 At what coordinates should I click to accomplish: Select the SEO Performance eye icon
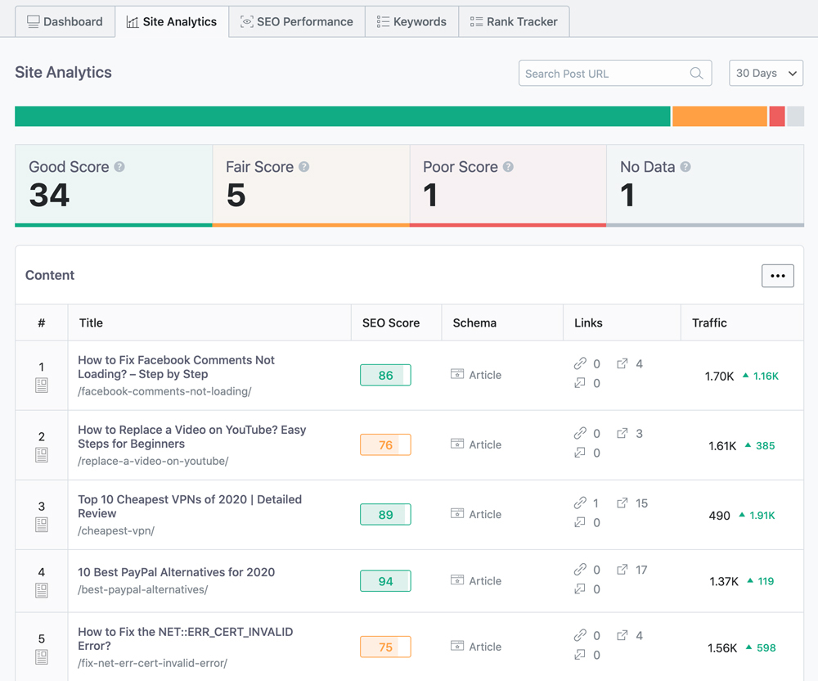coord(247,21)
